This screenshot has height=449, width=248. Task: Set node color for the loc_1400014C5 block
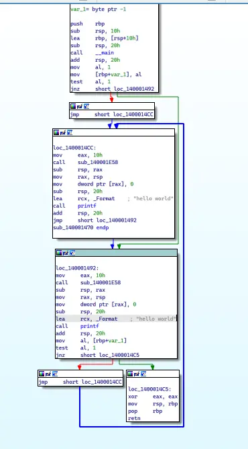(x=130, y=374)
